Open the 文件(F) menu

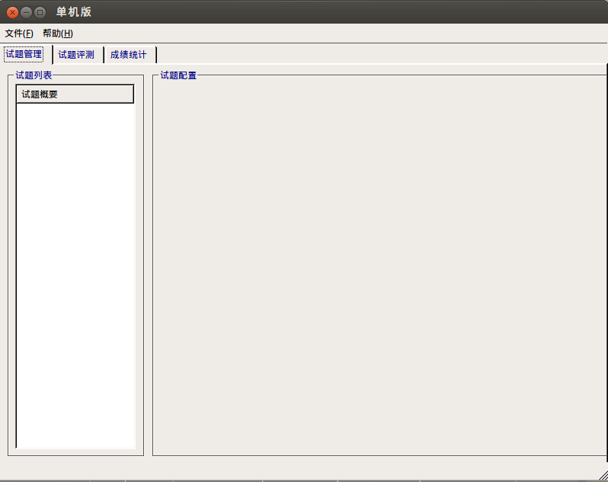point(19,34)
